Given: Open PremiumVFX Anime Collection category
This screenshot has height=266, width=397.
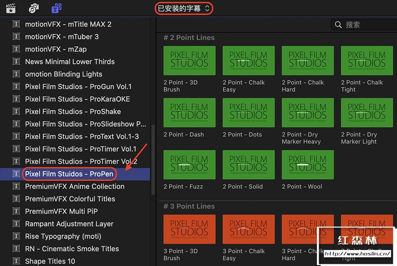Looking at the screenshot, I should 75,186.
